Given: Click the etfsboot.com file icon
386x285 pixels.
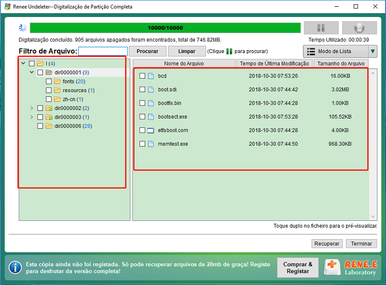Looking at the screenshot, I should pos(151,130).
